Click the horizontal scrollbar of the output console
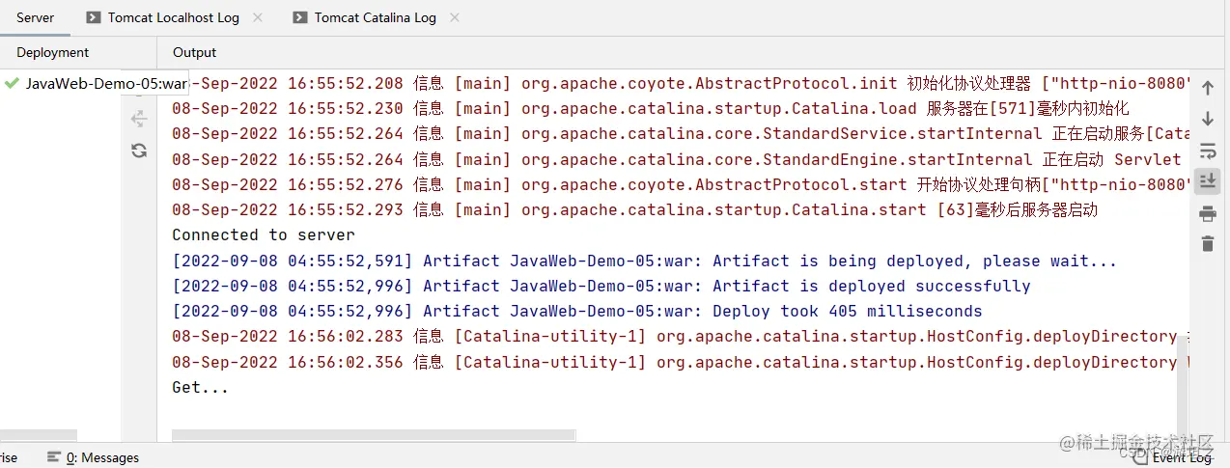 click(x=374, y=435)
